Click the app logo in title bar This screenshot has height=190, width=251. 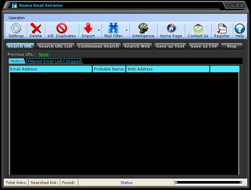click(14, 5)
